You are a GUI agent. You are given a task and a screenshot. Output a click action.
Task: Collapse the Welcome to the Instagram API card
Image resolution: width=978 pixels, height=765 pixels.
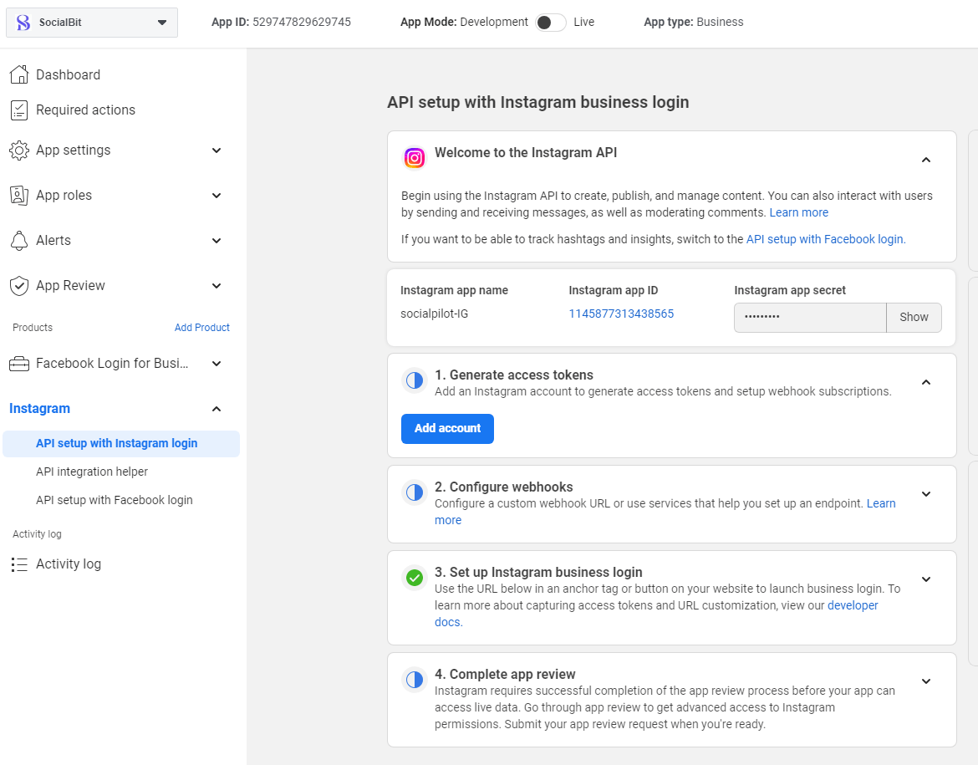(926, 160)
